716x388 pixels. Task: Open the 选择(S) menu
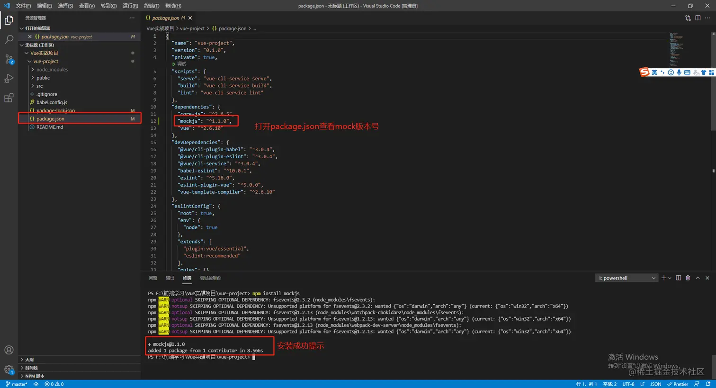click(x=65, y=6)
